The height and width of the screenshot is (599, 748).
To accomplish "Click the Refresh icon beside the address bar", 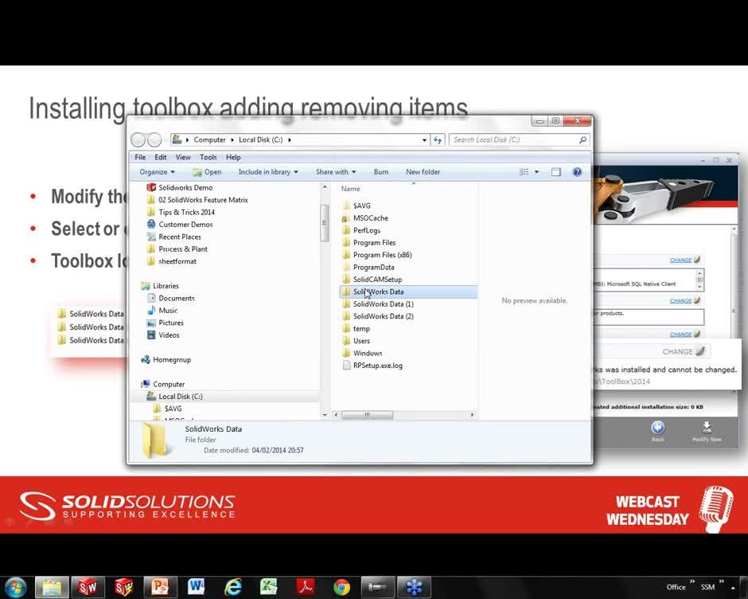I will 438,139.
